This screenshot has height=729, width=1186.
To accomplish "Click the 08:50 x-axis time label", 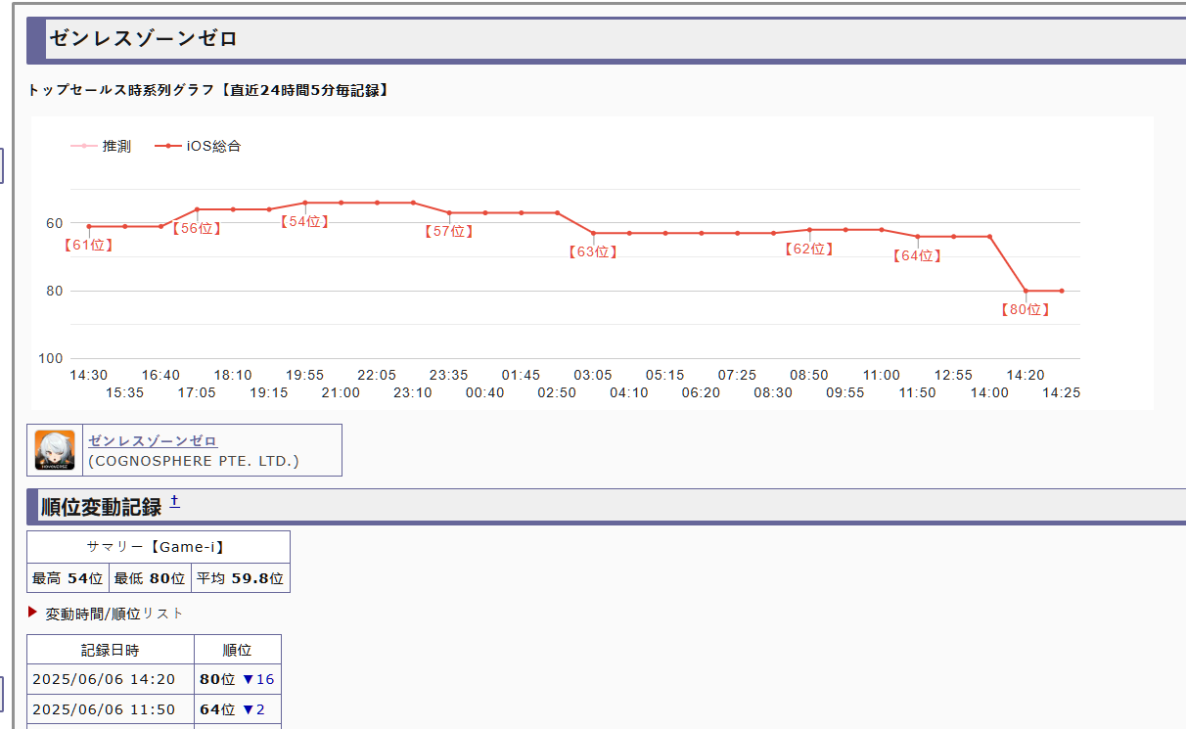I will [x=809, y=375].
